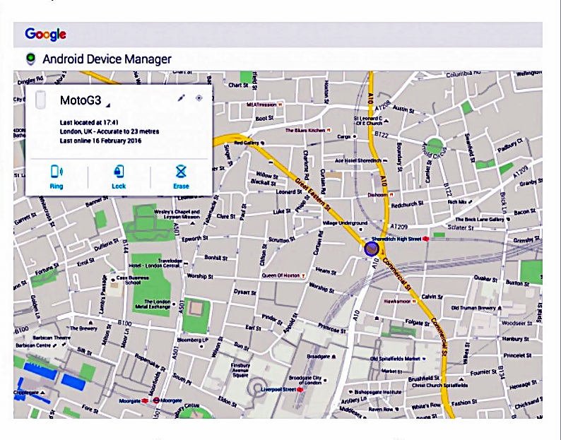Click the Bloomberg LP marker
The width and height of the screenshot is (561, 440).
coord(202,346)
